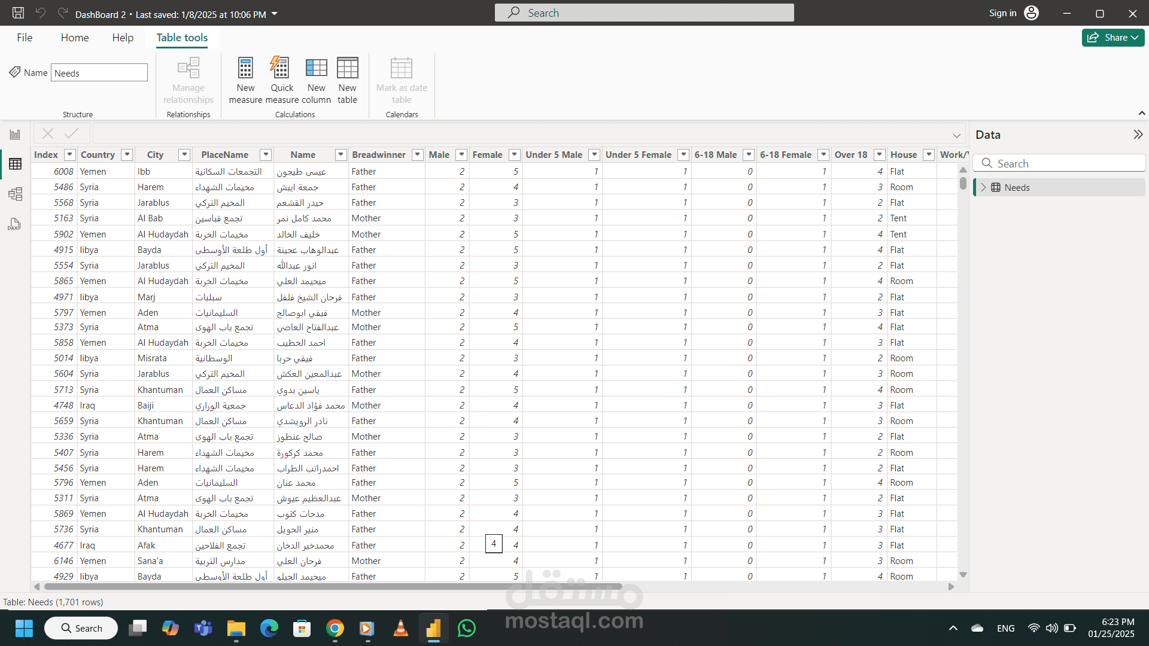Image resolution: width=1149 pixels, height=646 pixels.
Task: Collapse the Data pane with chevrons
Action: [1138, 135]
